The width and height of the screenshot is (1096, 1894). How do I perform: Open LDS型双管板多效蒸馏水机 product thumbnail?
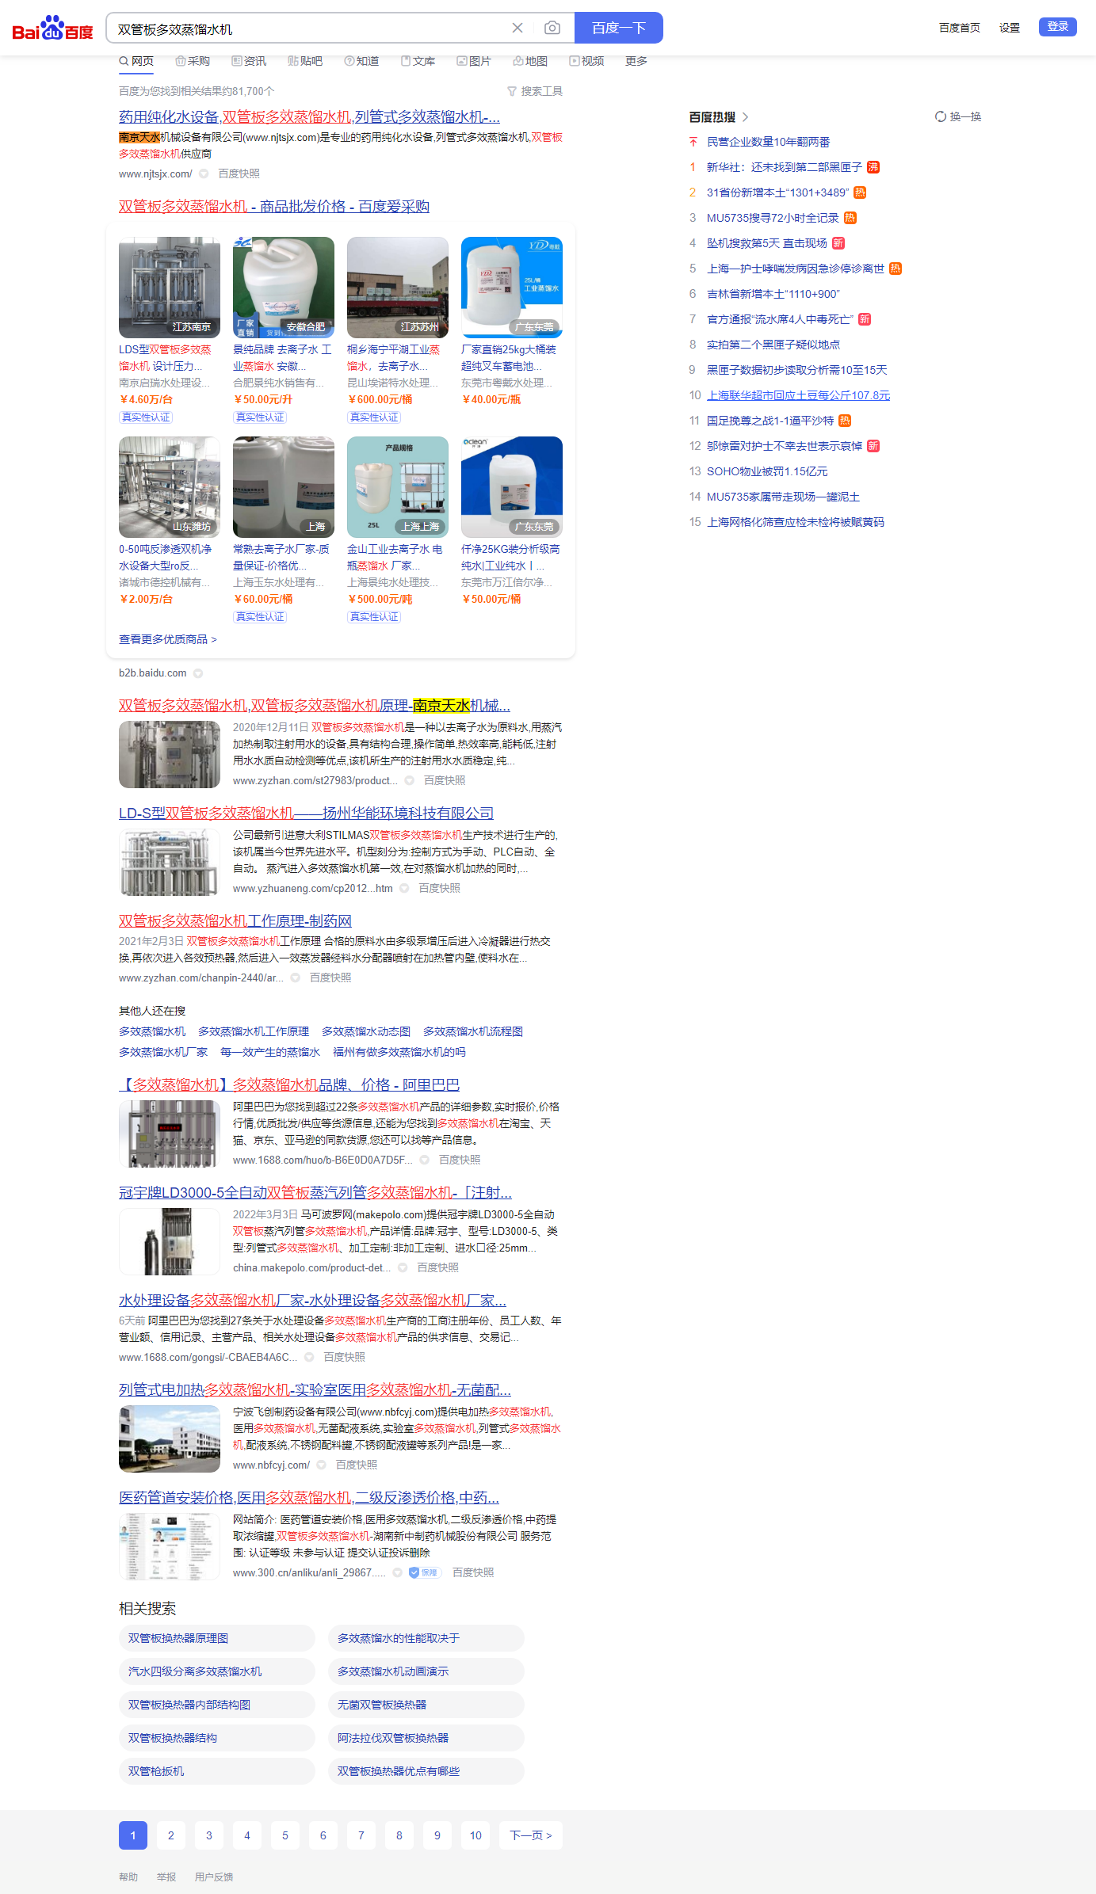(x=170, y=288)
